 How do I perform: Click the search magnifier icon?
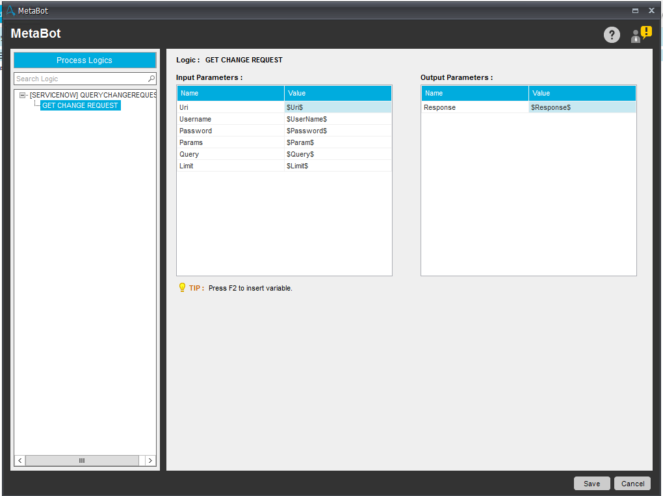[x=151, y=79]
